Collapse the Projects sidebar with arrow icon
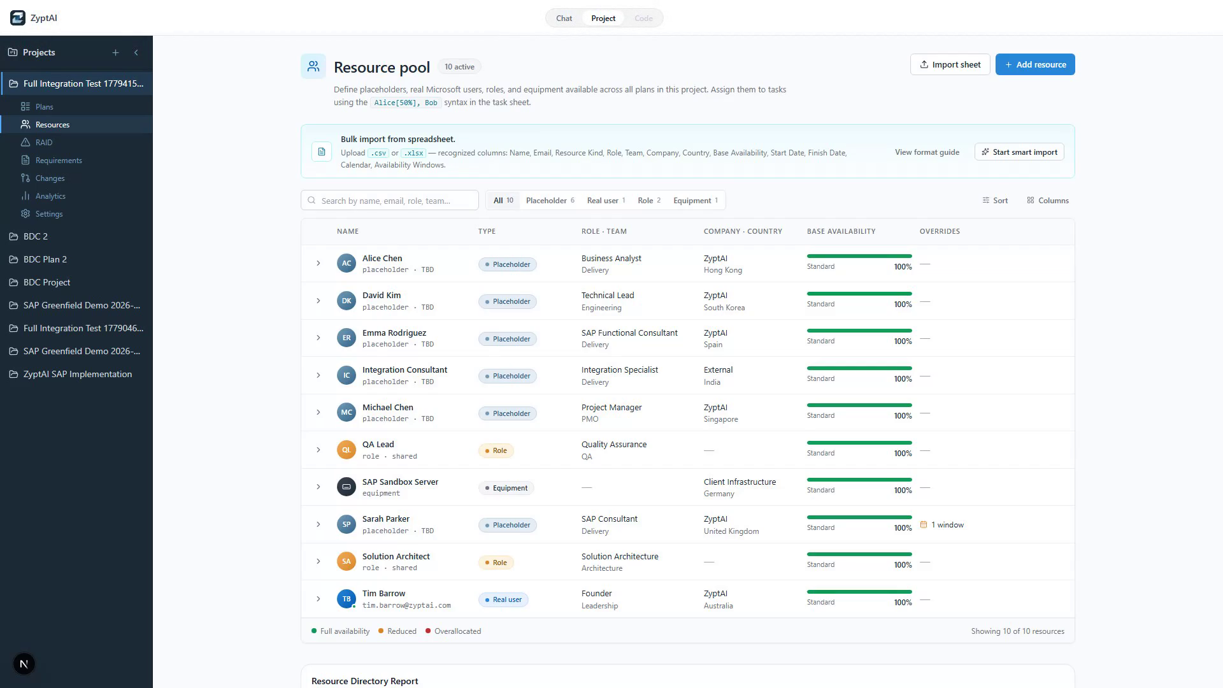 [136, 53]
